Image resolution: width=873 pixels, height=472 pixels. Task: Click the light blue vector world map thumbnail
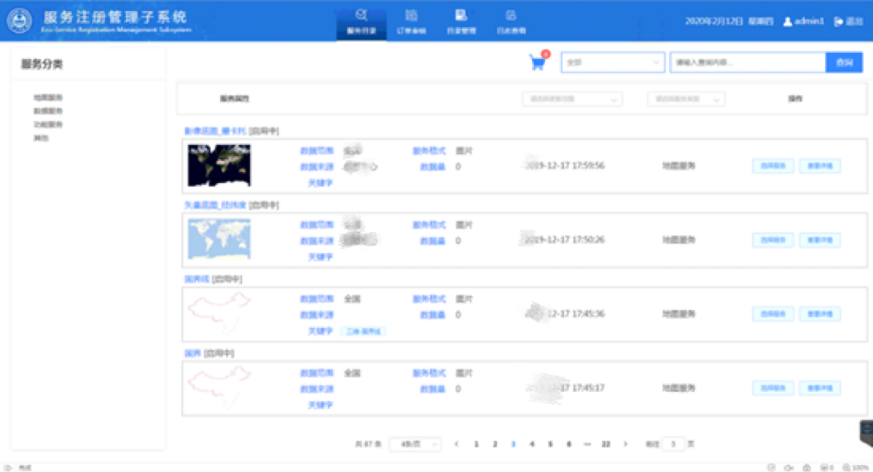[x=219, y=239]
